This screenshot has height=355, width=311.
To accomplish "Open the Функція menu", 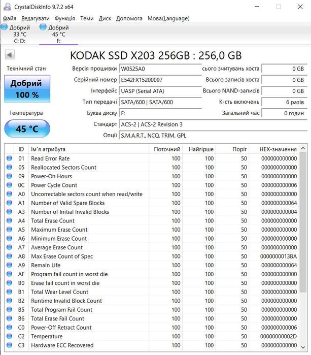I will point(65,18).
